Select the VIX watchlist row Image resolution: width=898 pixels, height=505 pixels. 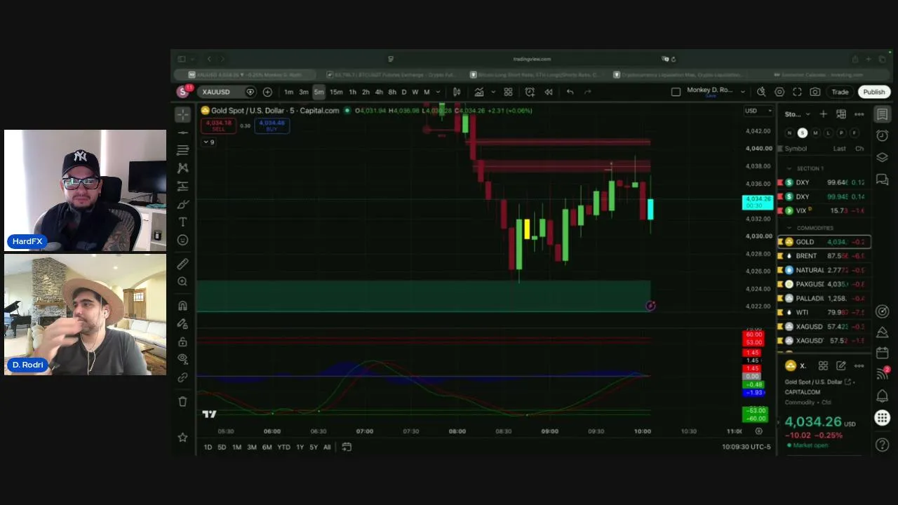tap(824, 210)
